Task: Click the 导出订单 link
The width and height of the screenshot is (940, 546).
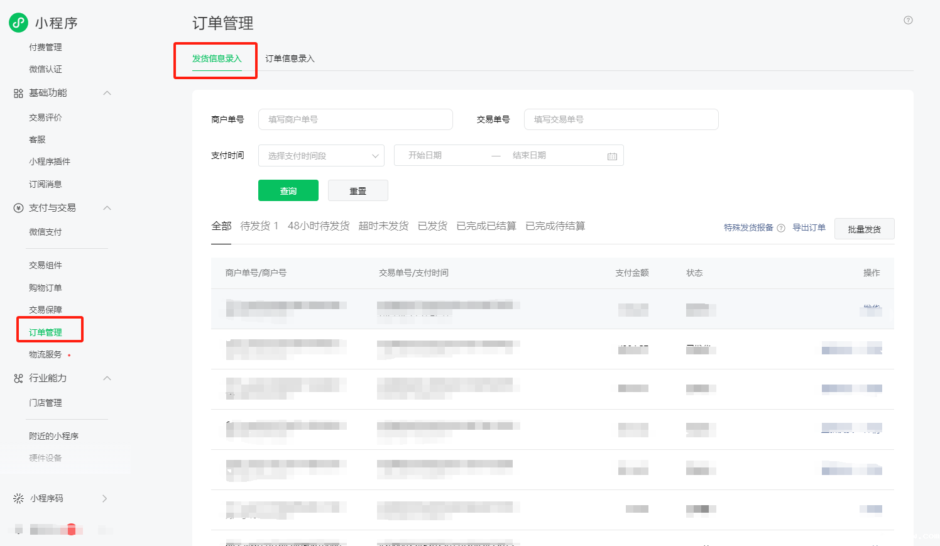Action: click(x=809, y=227)
